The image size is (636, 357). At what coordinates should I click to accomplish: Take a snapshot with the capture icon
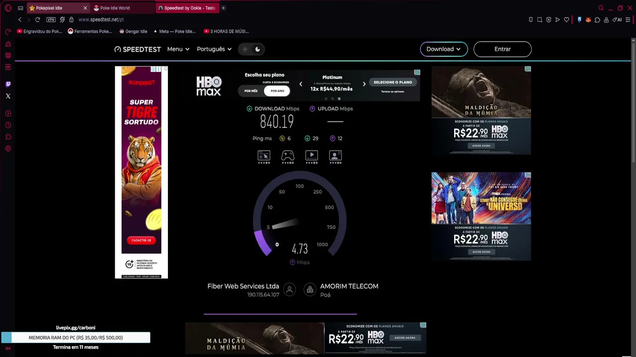point(540,20)
